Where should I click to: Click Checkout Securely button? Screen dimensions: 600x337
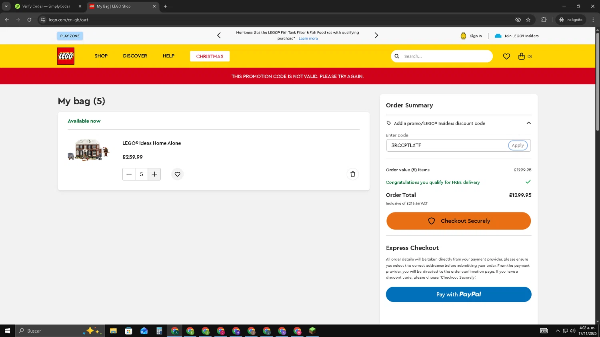click(458, 221)
